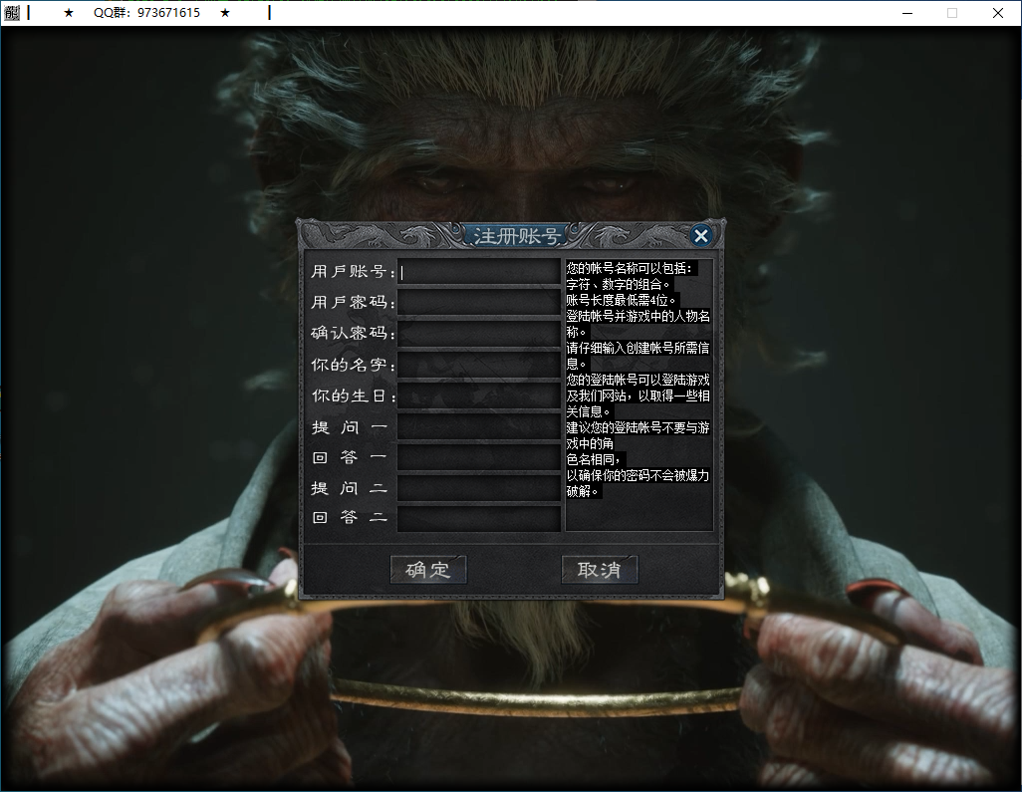Click the 你的生日 birthday input field

click(479, 396)
